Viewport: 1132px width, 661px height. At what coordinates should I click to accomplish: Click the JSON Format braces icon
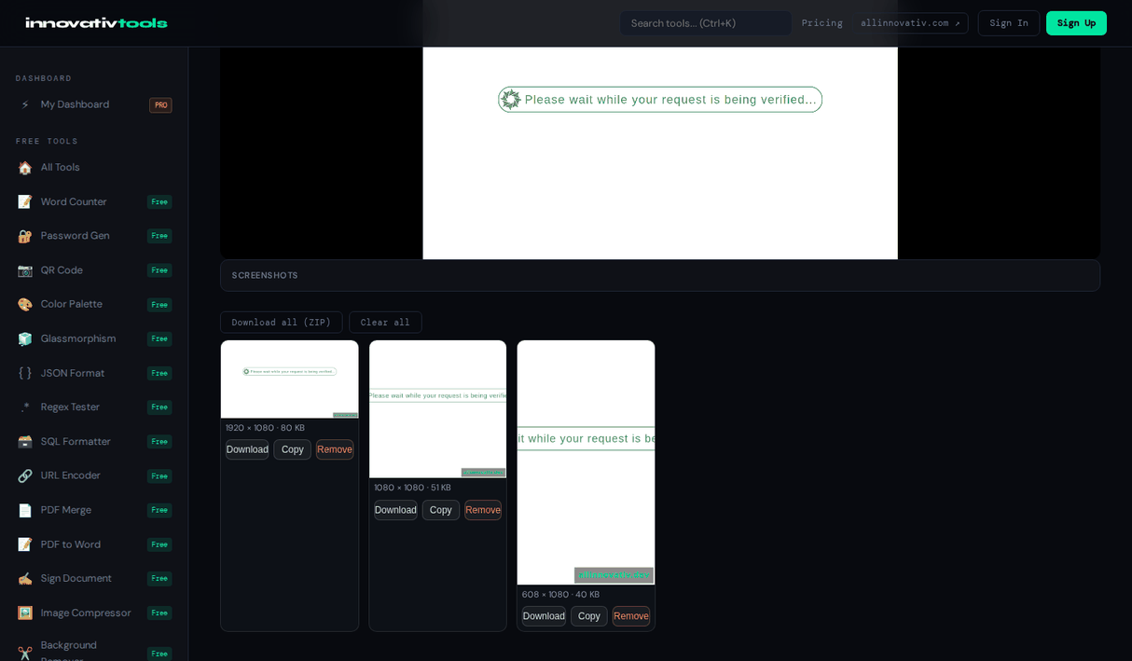25,373
